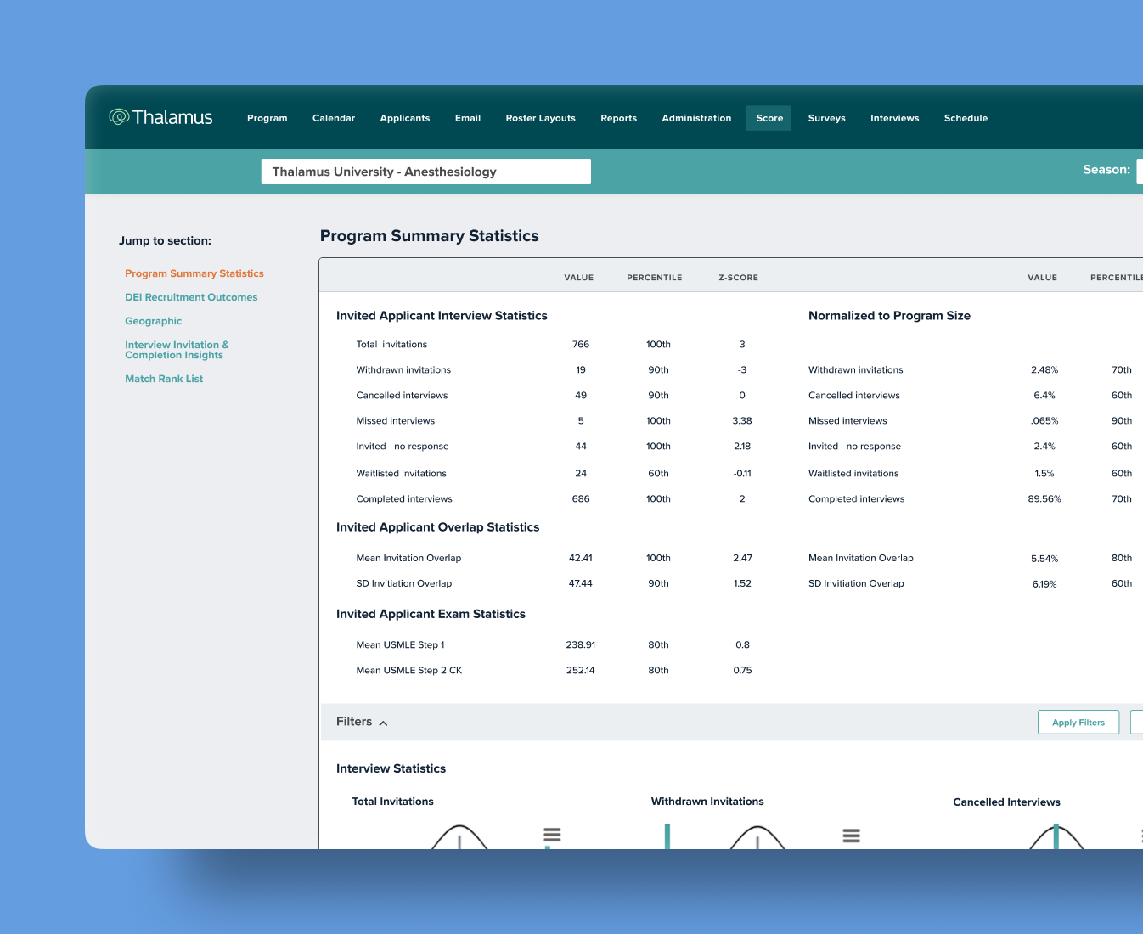
Task: Navigate to the Calendar tab
Action: (333, 118)
